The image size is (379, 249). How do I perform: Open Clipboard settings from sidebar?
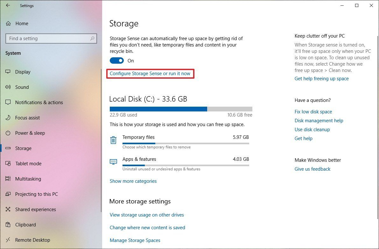click(x=25, y=224)
